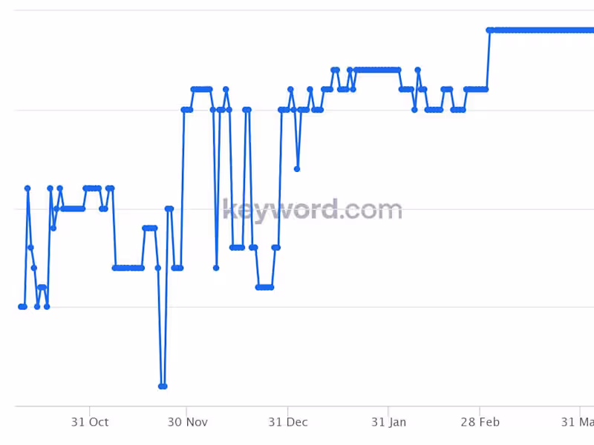Click the first spike peak at far left
594x445 pixels.
(27, 188)
